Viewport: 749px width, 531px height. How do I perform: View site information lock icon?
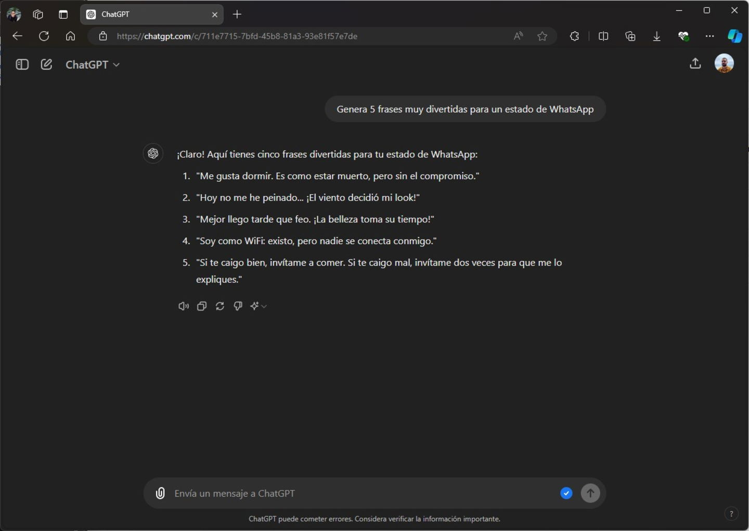coord(103,36)
